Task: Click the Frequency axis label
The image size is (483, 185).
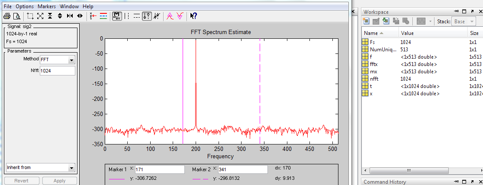Action: 220,156
